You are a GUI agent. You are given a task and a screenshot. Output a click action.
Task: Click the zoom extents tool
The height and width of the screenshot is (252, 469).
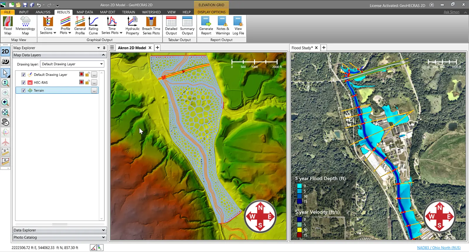tap(5, 112)
